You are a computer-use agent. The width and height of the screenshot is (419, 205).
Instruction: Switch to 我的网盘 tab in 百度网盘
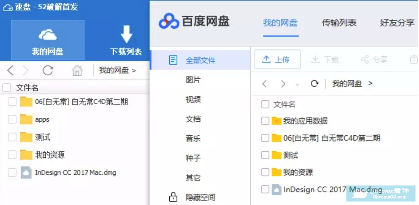[280, 23]
